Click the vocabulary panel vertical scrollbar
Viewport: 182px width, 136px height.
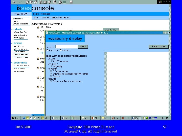(x=106, y=84)
